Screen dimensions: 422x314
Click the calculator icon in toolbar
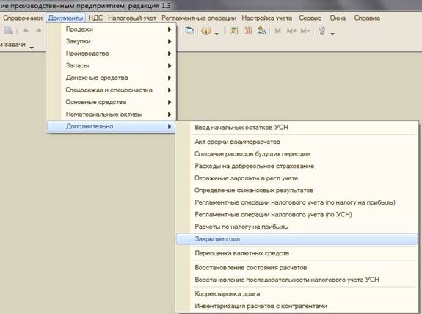233,31
